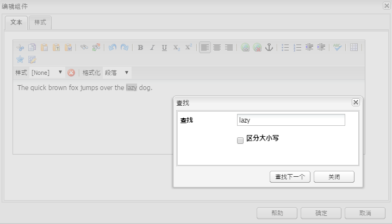Click the Copy icon in toolbar
The width and height of the screenshot is (392, 224).
coord(32,47)
